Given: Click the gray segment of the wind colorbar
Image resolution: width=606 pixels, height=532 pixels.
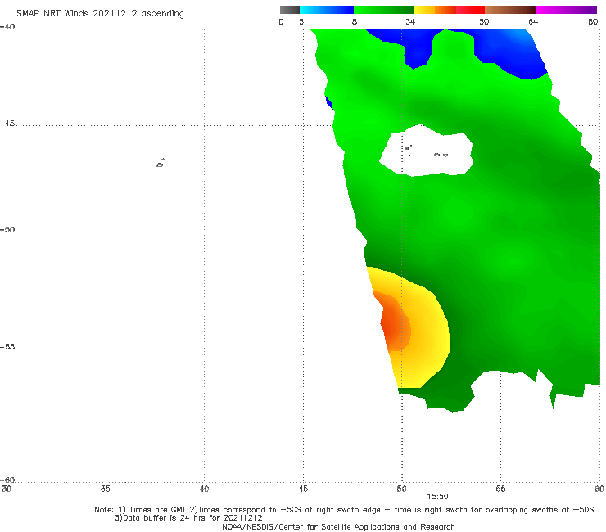Looking at the screenshot, I should pos(290,10).
